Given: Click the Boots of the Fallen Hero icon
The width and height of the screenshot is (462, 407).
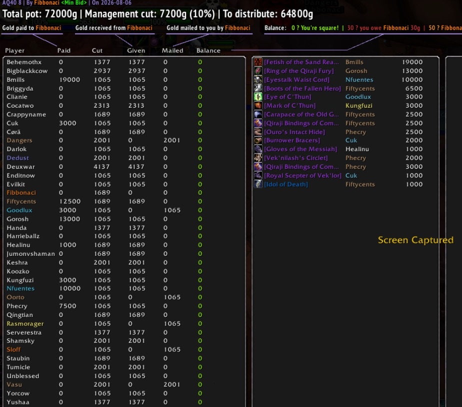Looking at the screenshot, I should 258,89.
